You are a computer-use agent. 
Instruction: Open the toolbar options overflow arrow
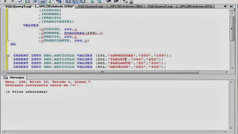pyautogui.click(x=132, y=2)
